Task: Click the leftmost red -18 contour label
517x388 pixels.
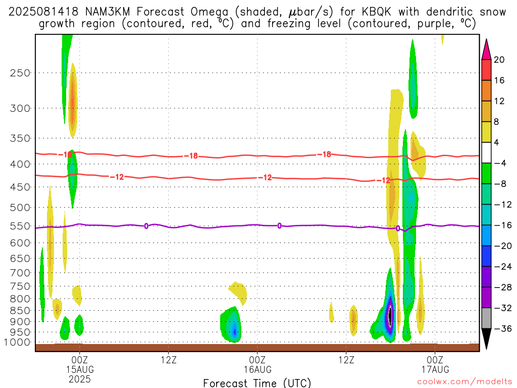Action: (x=65, y=155)
